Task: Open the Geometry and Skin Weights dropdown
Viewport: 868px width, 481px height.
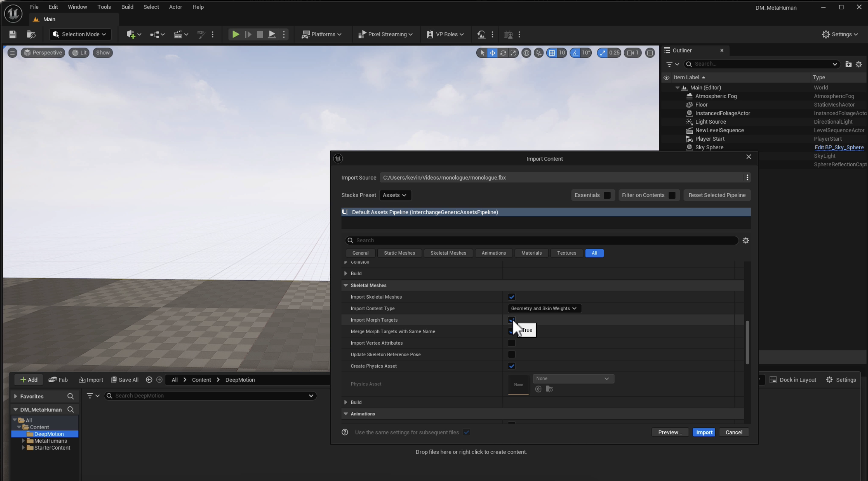Action: (x=544, y=308)
